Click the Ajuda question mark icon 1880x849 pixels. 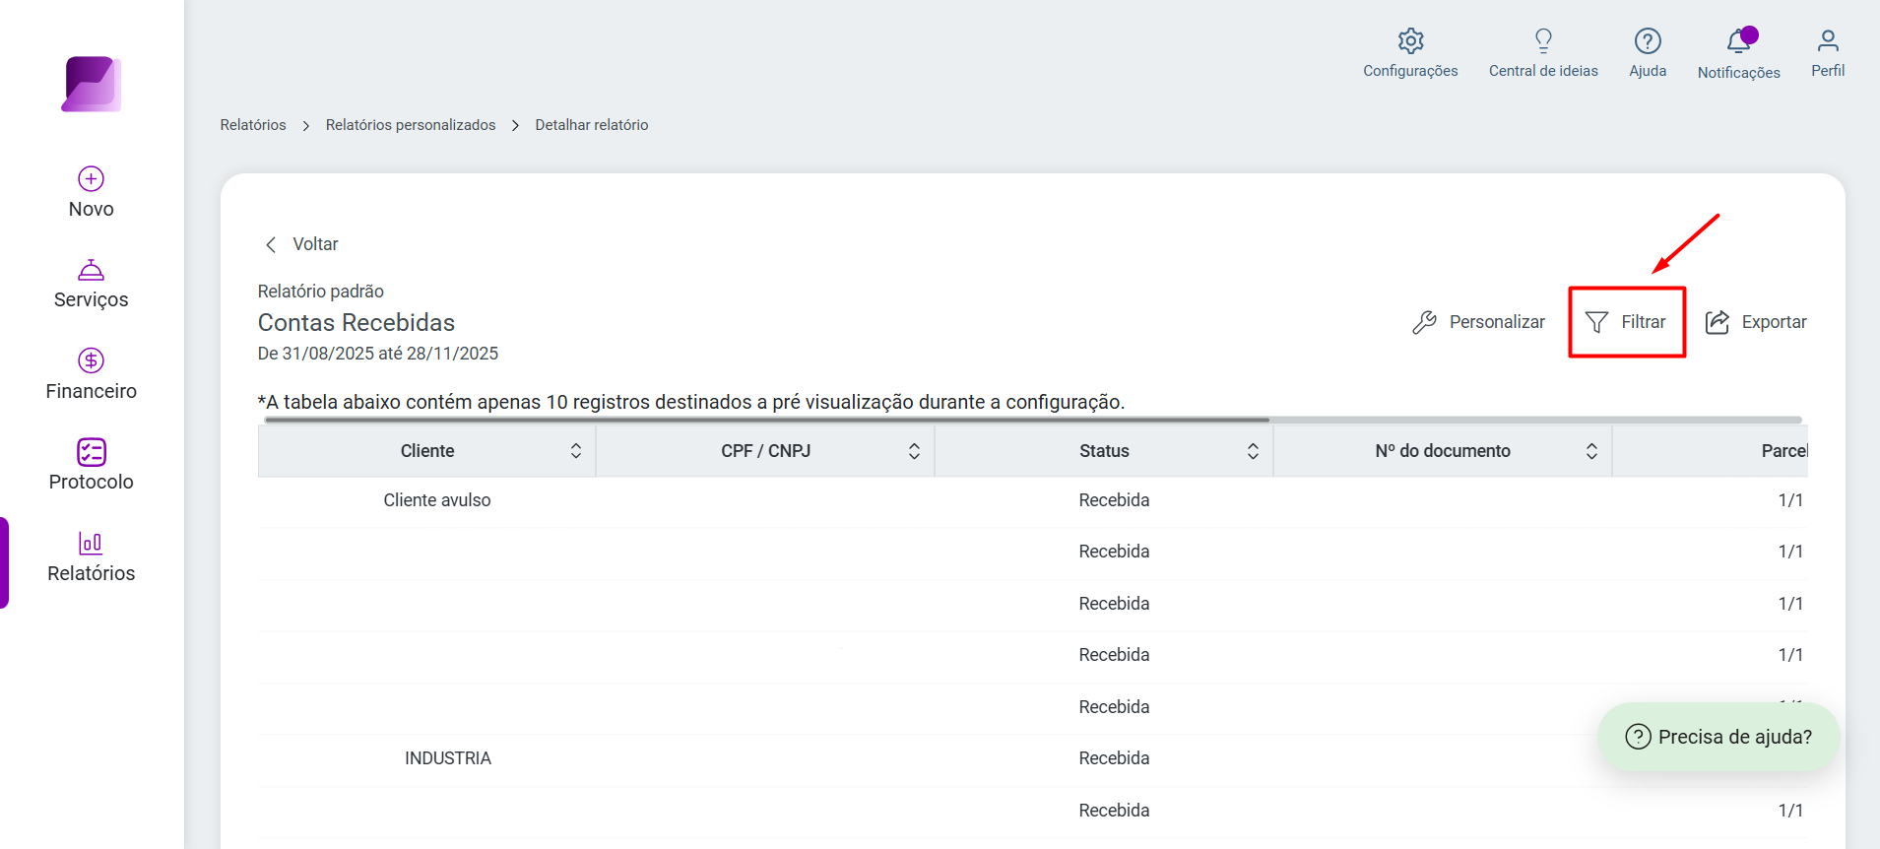click(x=1648, y=40)
